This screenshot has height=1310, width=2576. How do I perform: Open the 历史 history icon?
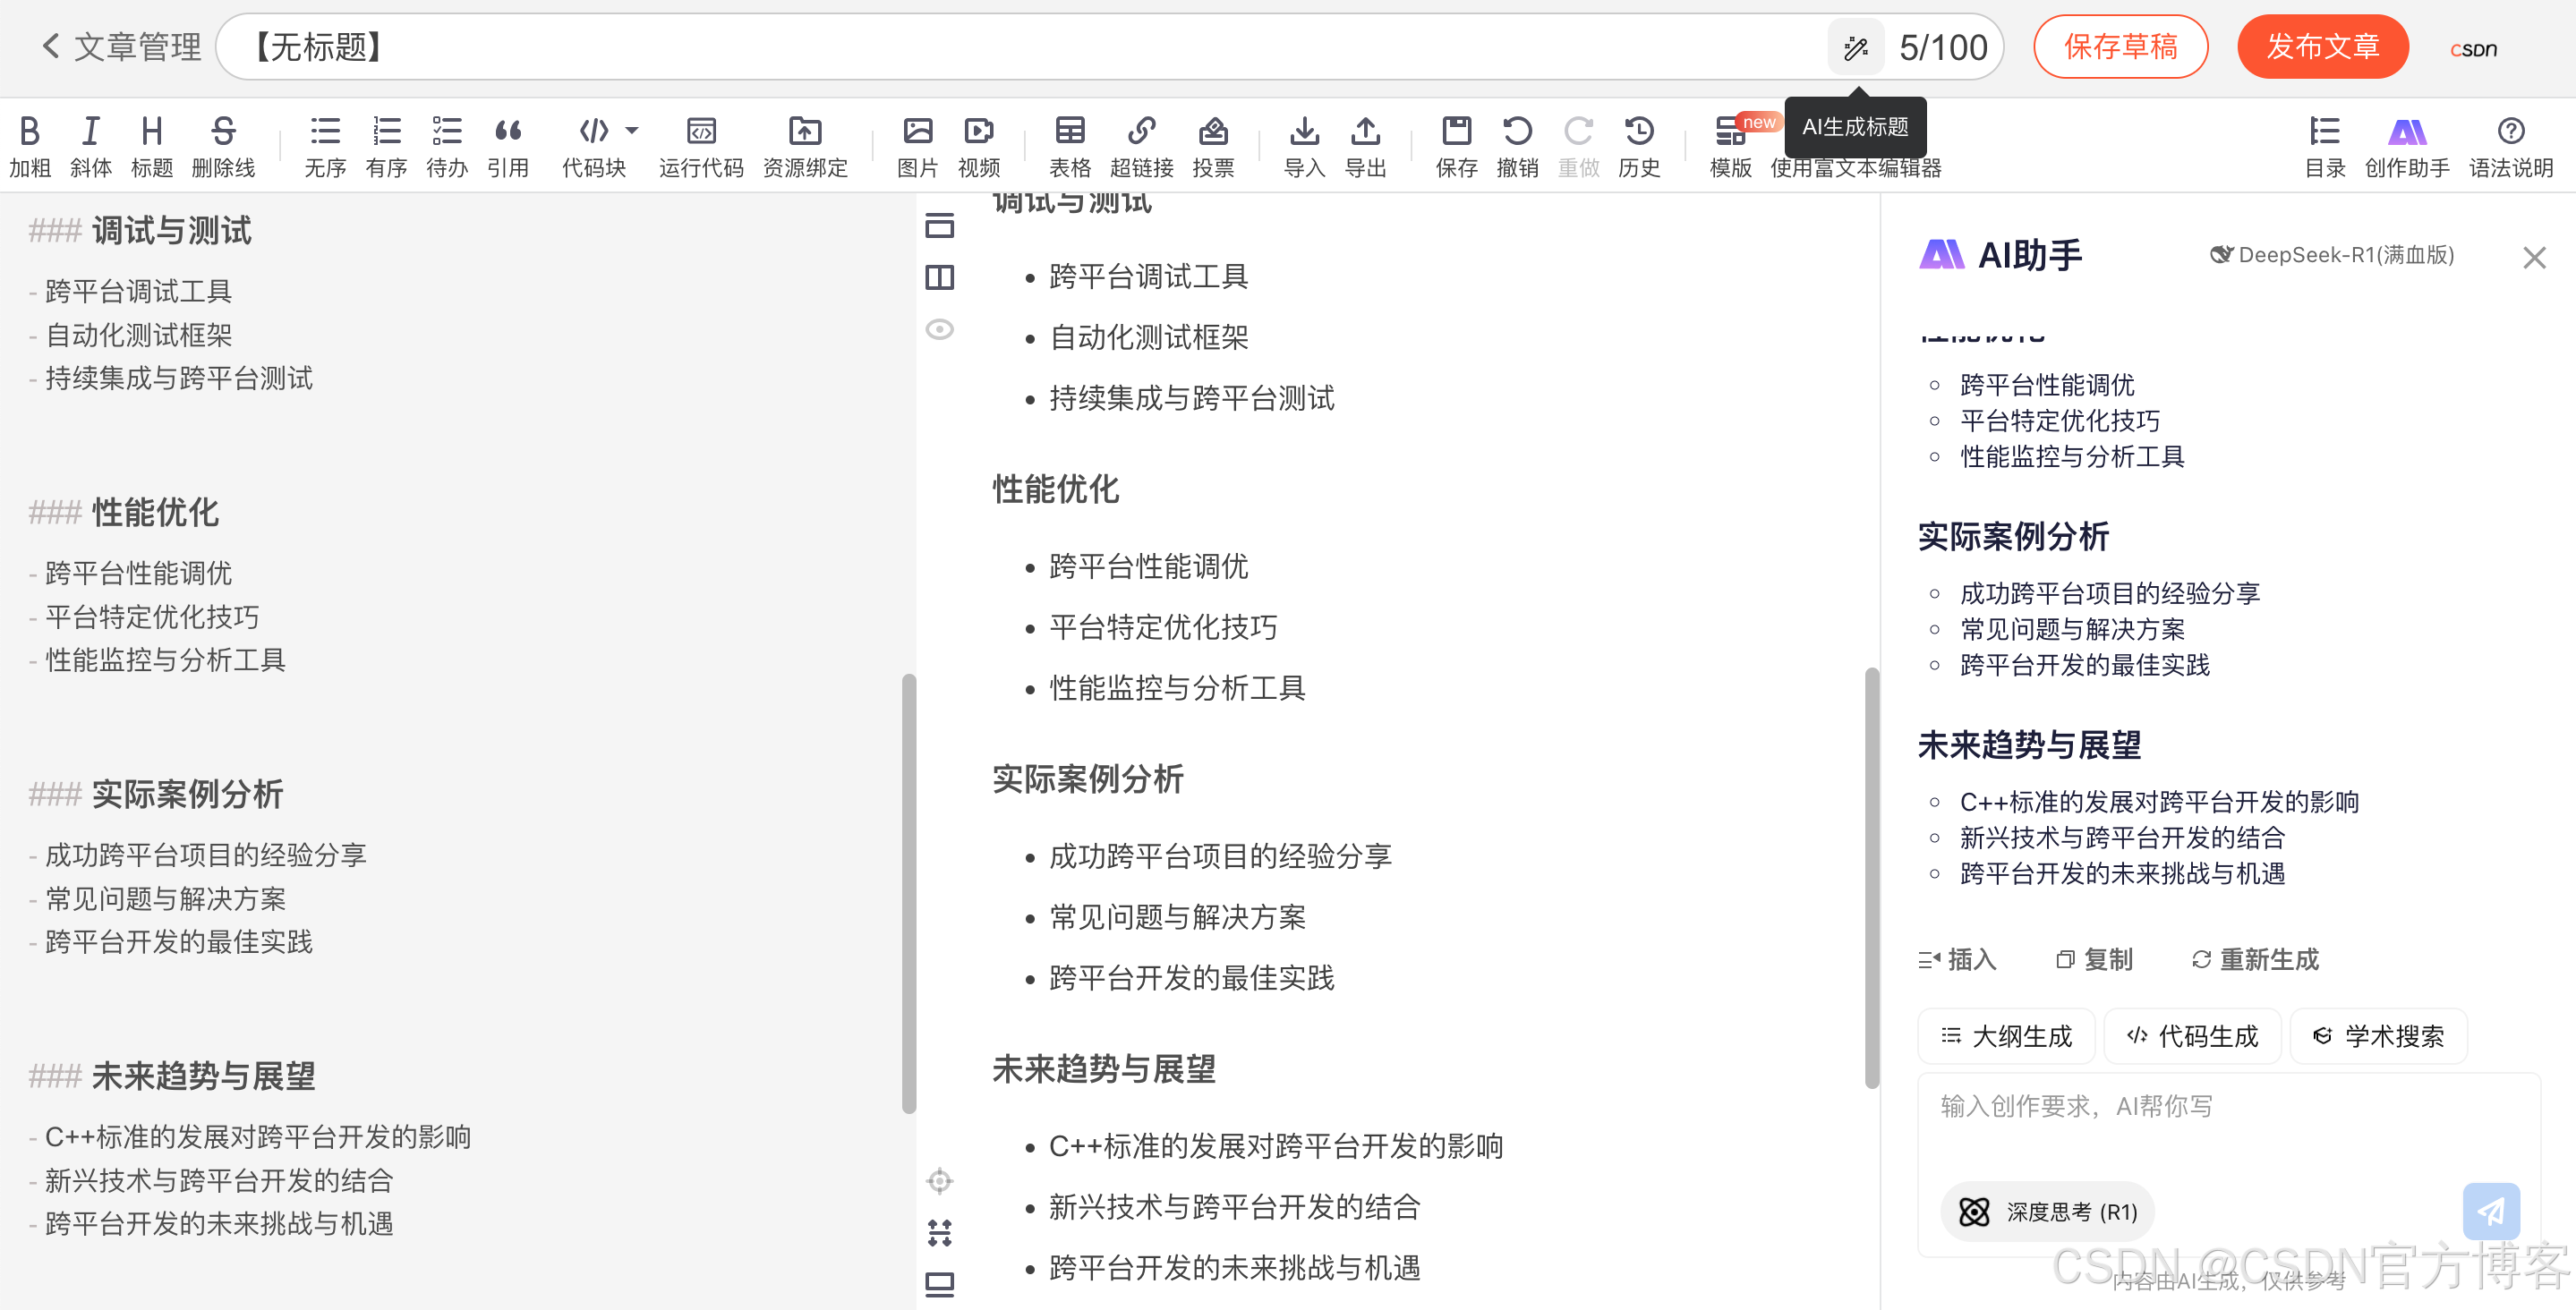(1639, 132)
